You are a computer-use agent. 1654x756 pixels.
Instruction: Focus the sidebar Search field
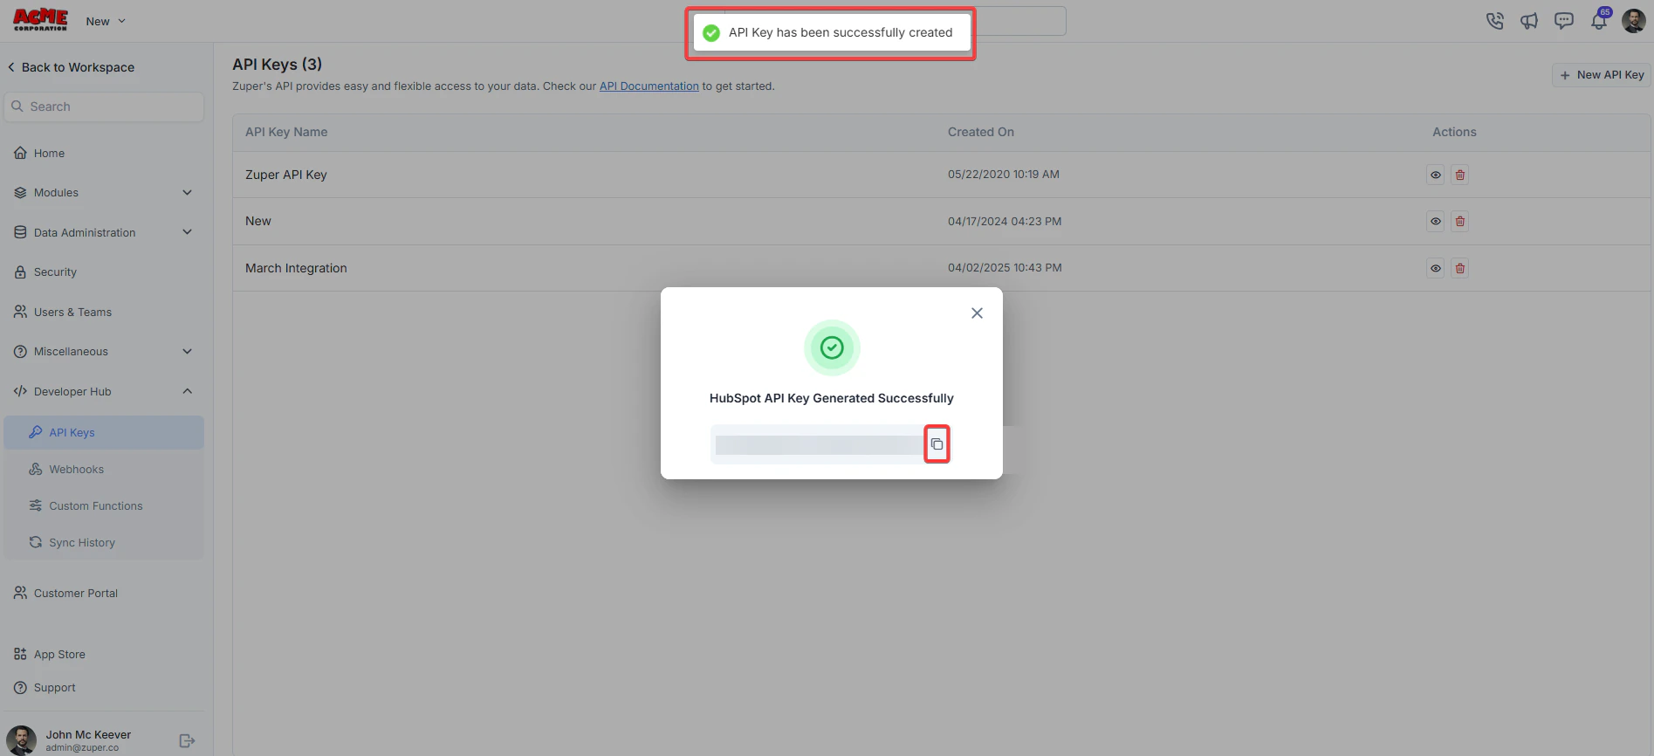(x=104, y=107)
